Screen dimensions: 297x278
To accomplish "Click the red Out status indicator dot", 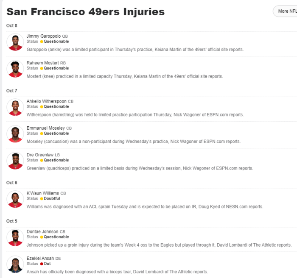I will point(42,264).
